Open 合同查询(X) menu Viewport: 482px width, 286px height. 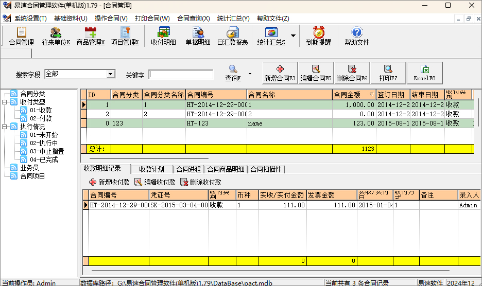[193, 19]
